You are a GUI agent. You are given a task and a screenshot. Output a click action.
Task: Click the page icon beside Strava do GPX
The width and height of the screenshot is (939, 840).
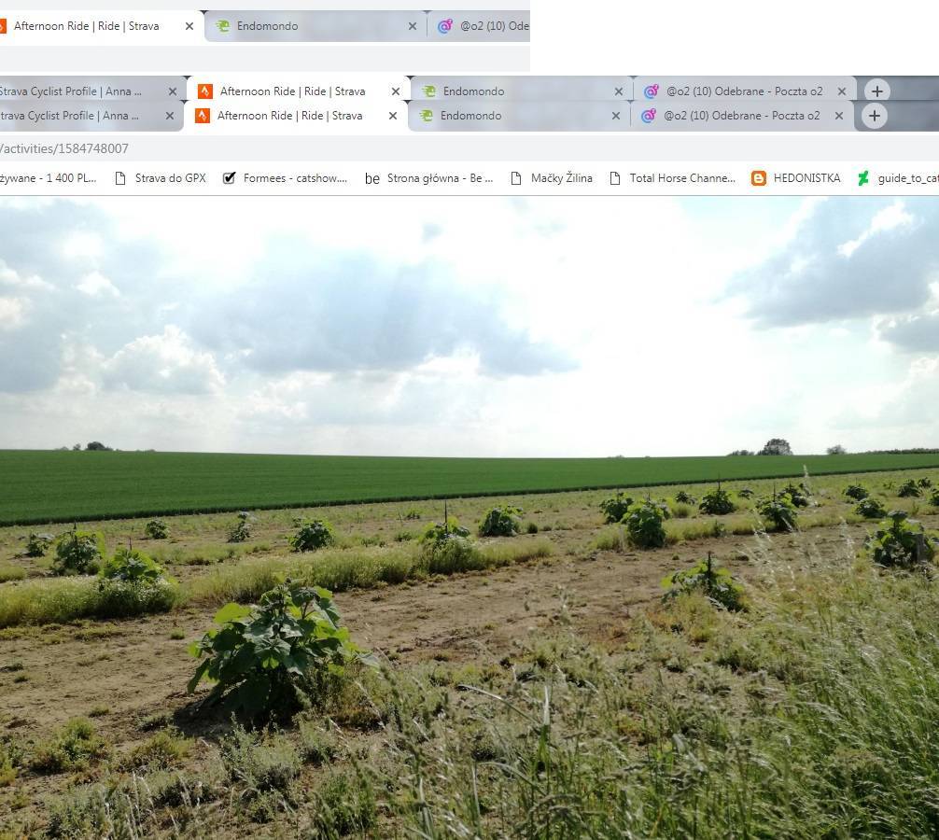(120, 178)
